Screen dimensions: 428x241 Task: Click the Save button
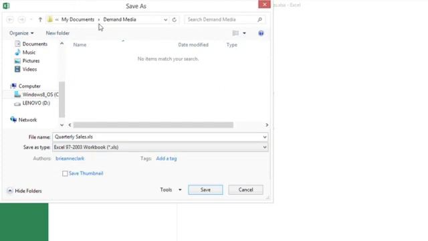point(205,189)
